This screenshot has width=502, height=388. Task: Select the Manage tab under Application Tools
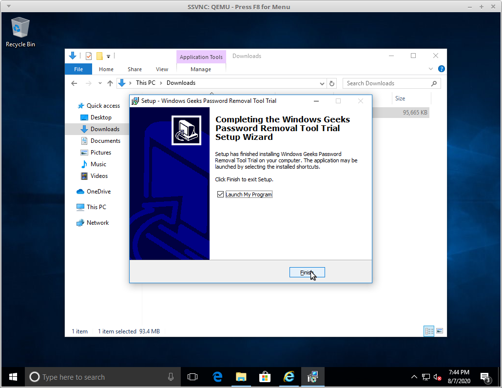[201, 69]
